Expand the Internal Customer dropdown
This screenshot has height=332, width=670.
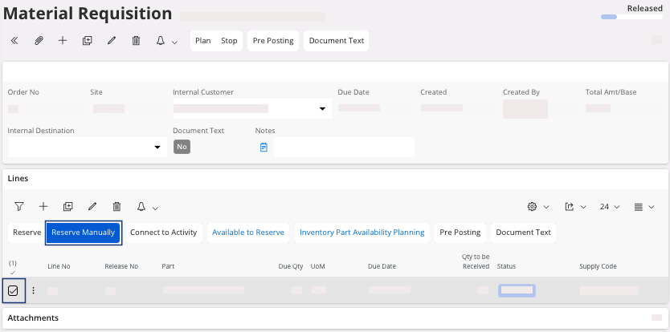pyautogui.click(x=322, y=108)
